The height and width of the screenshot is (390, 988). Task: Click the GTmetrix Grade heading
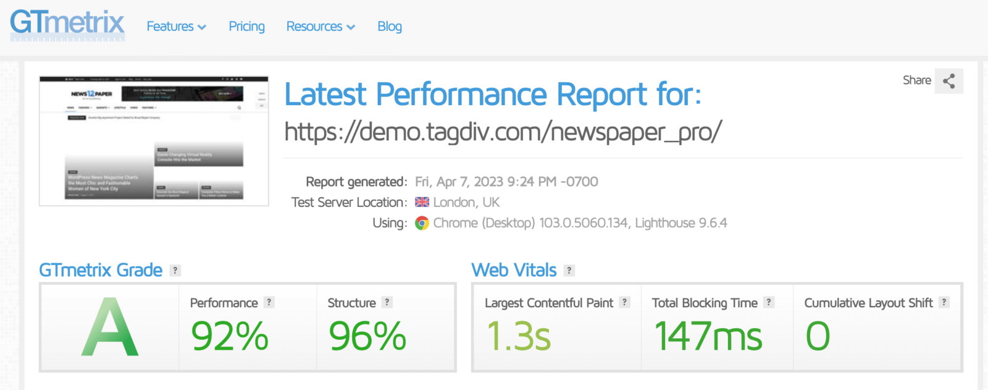[x=101, y=270]
